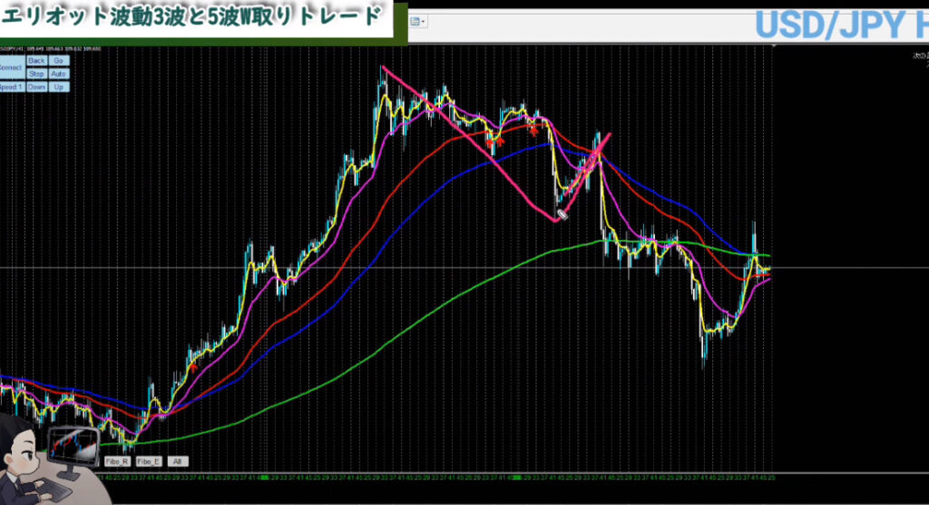Click the chart shift triangle marker at top
The image size is (929, 505).
tap(773, 45)
